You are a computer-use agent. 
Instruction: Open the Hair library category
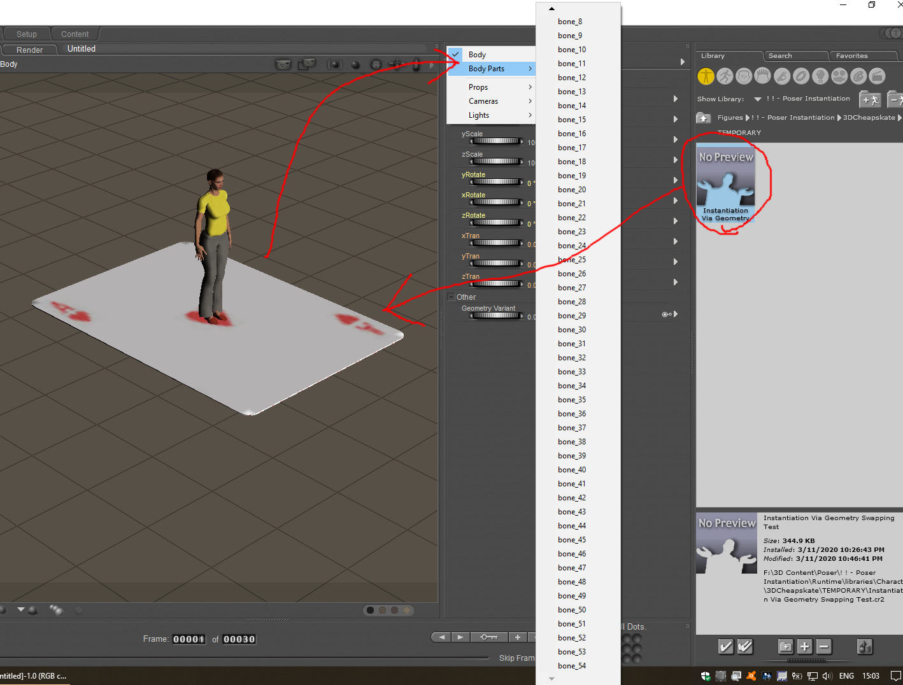(763, 76)
